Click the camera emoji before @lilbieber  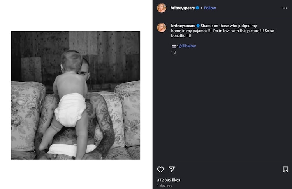pos(174,46)
